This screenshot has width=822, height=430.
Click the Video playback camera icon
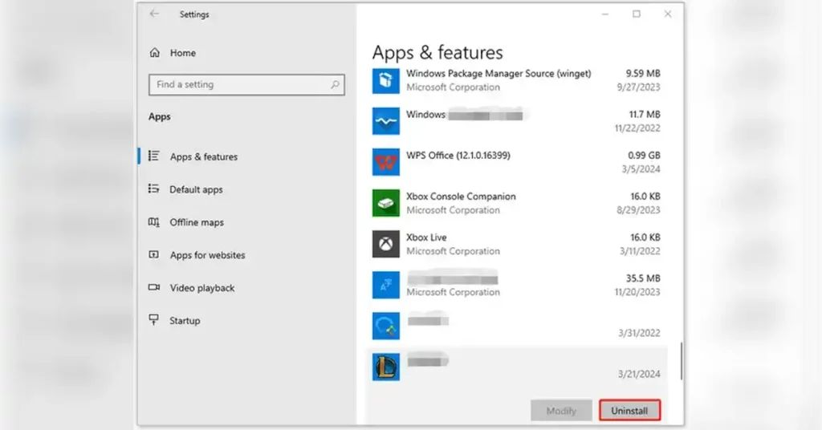[x=153, y=287]
